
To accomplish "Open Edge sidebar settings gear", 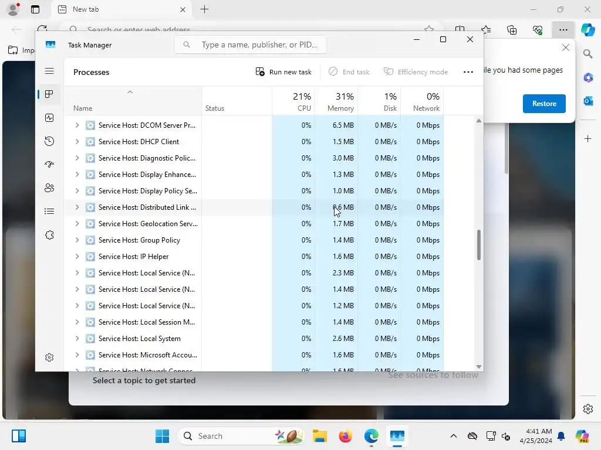I will [588, 409].
